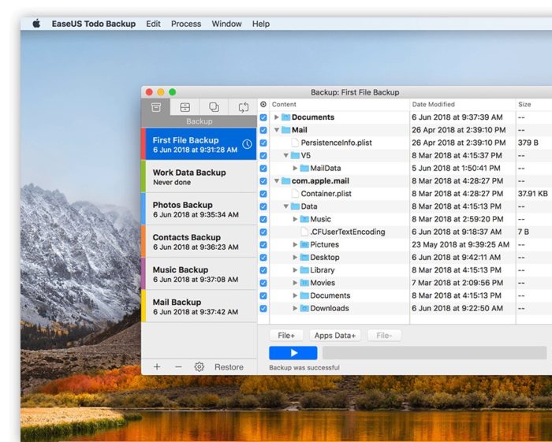Uncheck the PersistenceInfo.plist checkbox
Viewport: 552px width, 442px height.
click(263, 143)
